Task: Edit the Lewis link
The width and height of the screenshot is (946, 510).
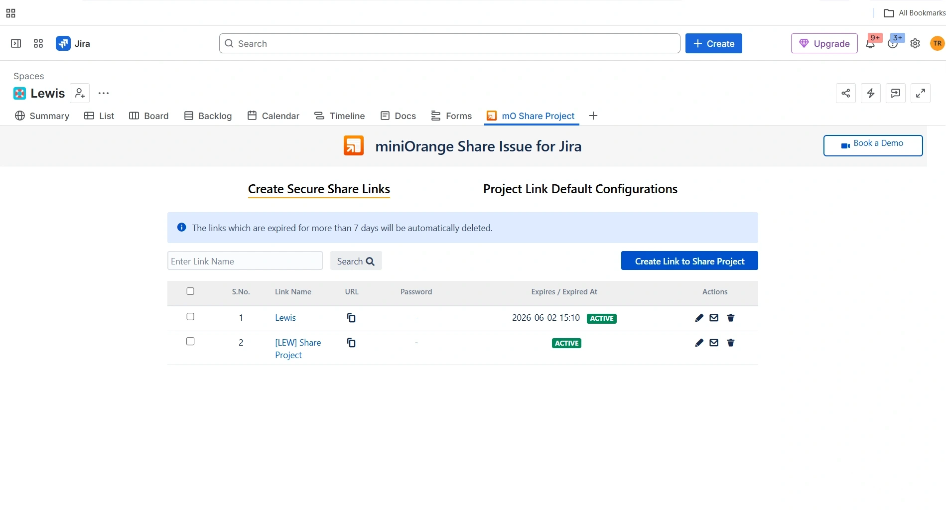Action: [699, 318]
